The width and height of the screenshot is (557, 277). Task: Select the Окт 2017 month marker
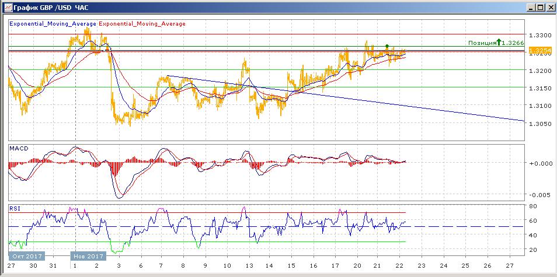[x=23, y=256]
